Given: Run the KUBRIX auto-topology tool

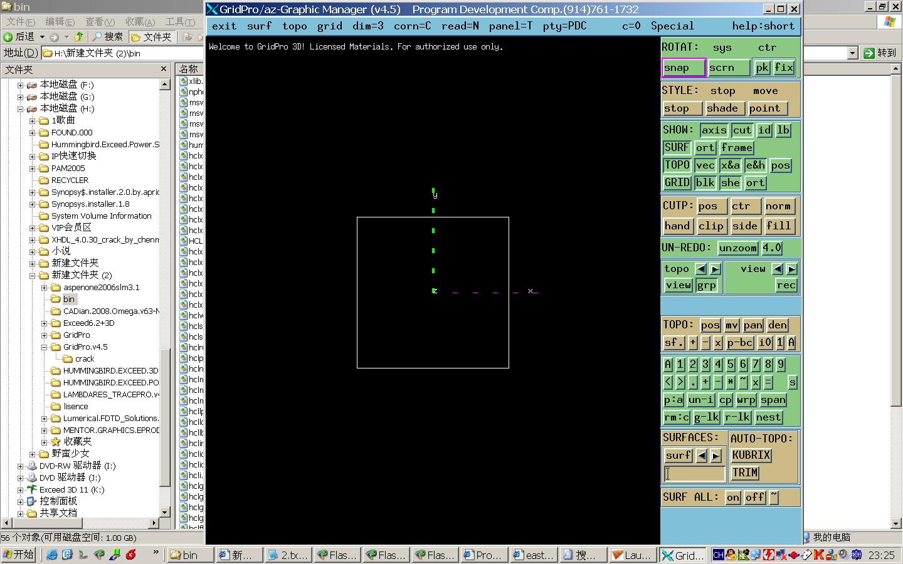Looking at the screenshot, I should [x=751, y=455].
